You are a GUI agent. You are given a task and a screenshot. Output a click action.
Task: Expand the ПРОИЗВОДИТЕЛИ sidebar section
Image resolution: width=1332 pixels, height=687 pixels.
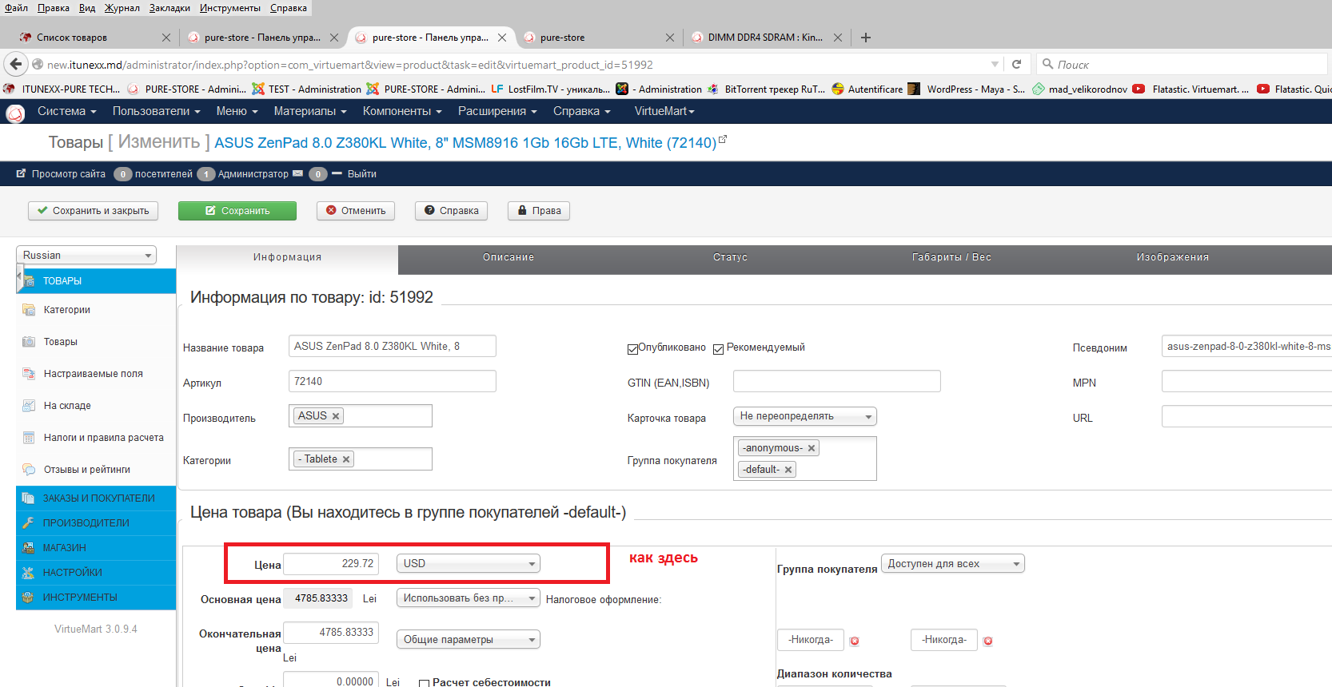click(96, 523)
